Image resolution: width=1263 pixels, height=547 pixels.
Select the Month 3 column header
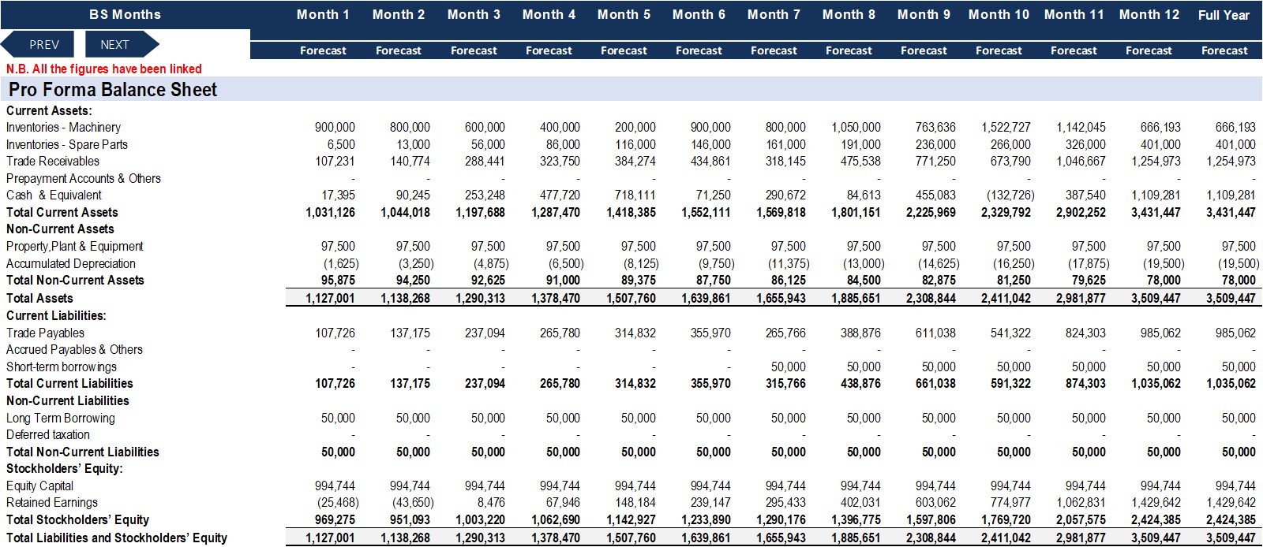click(474, 14)
